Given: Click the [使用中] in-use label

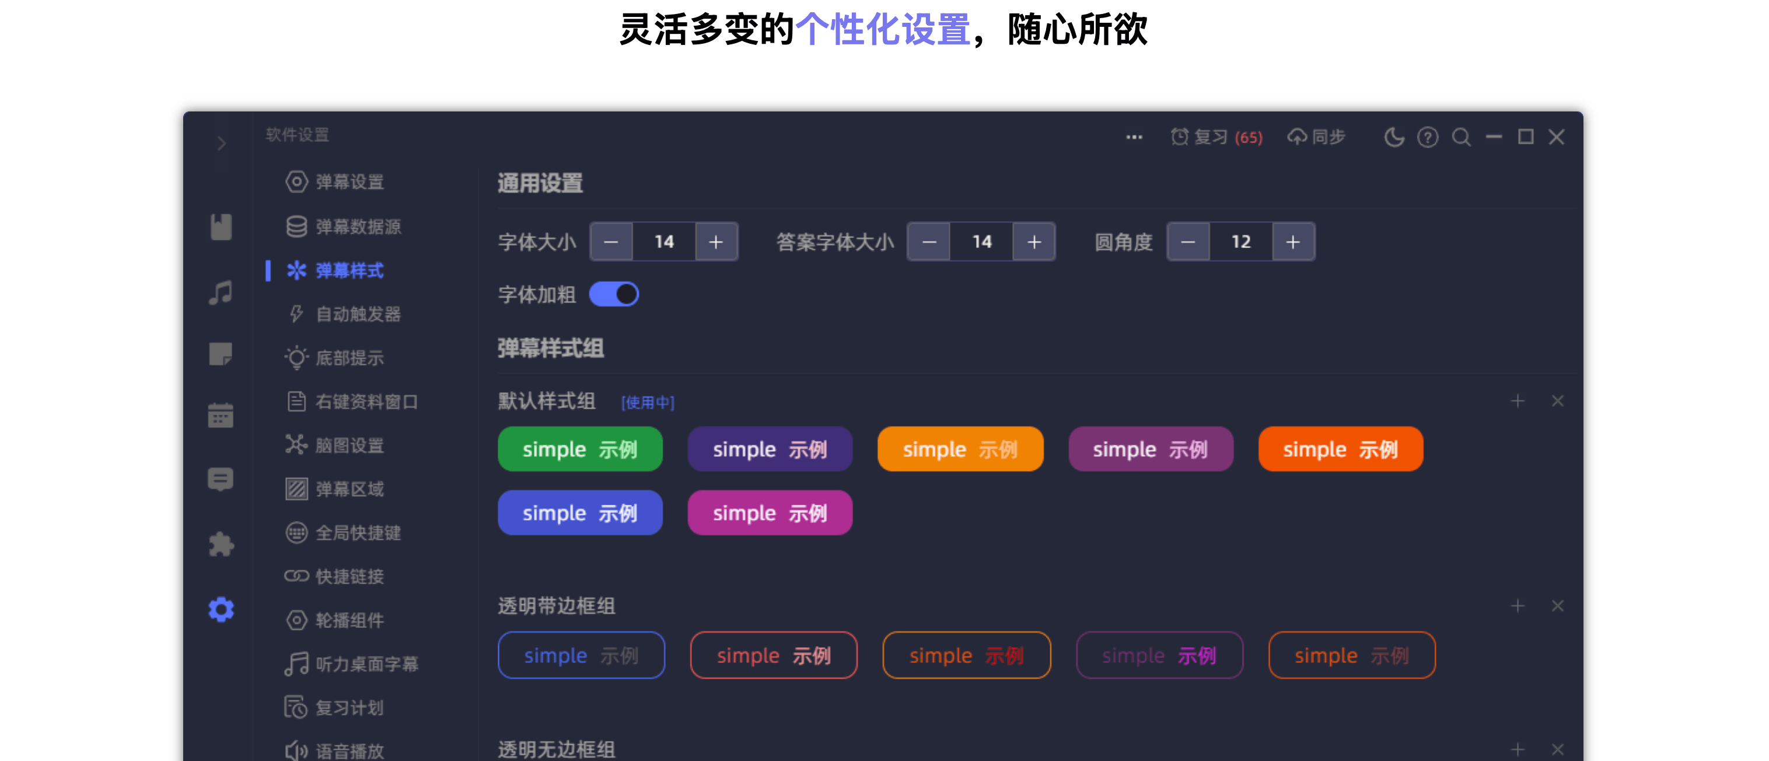Looking at the screenshot, I should click(648, 403).
